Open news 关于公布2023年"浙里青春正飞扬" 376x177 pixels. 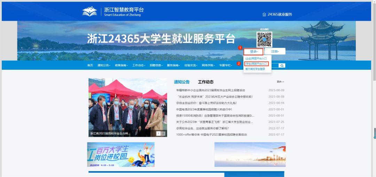[214, 122]
